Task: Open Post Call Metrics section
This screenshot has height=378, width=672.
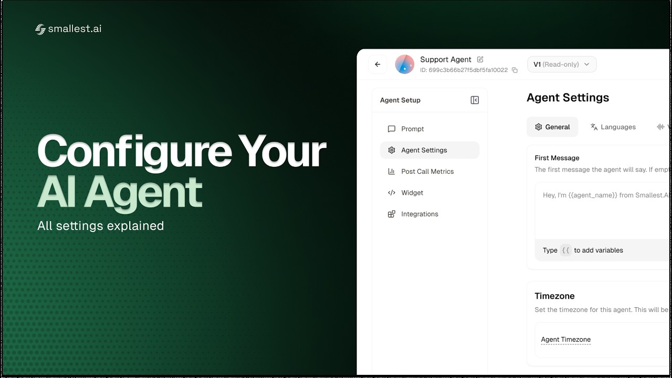Action: pos(429,171)
